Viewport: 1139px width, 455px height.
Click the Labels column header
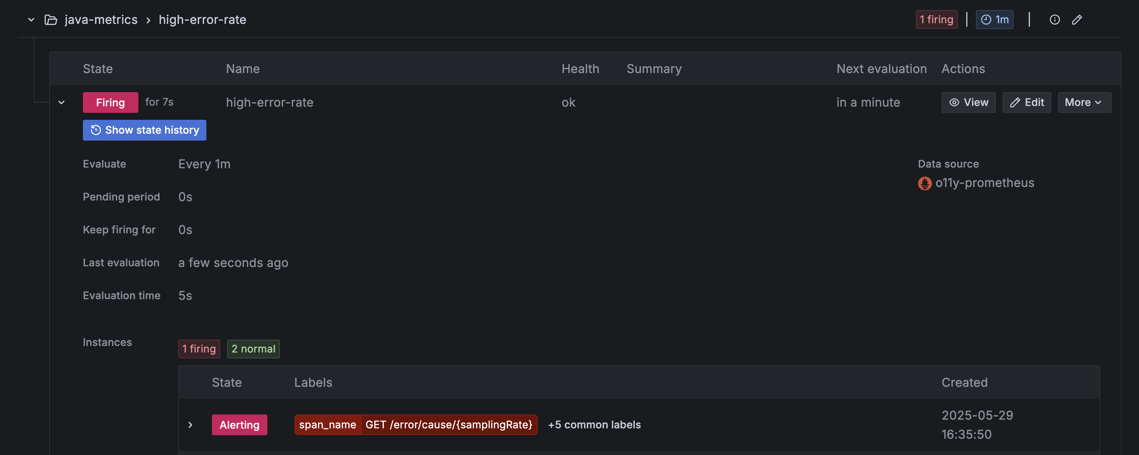[x=313, y=383]
